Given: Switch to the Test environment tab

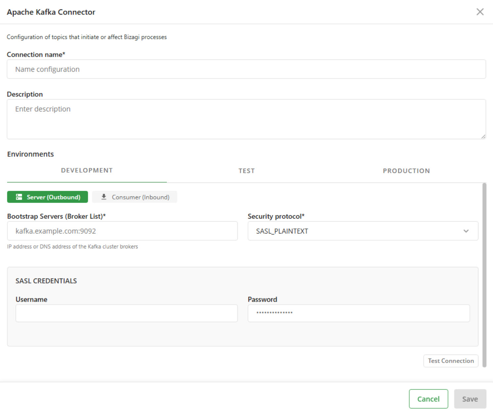Looking at the screenshot, I should [x=247, y=171].
